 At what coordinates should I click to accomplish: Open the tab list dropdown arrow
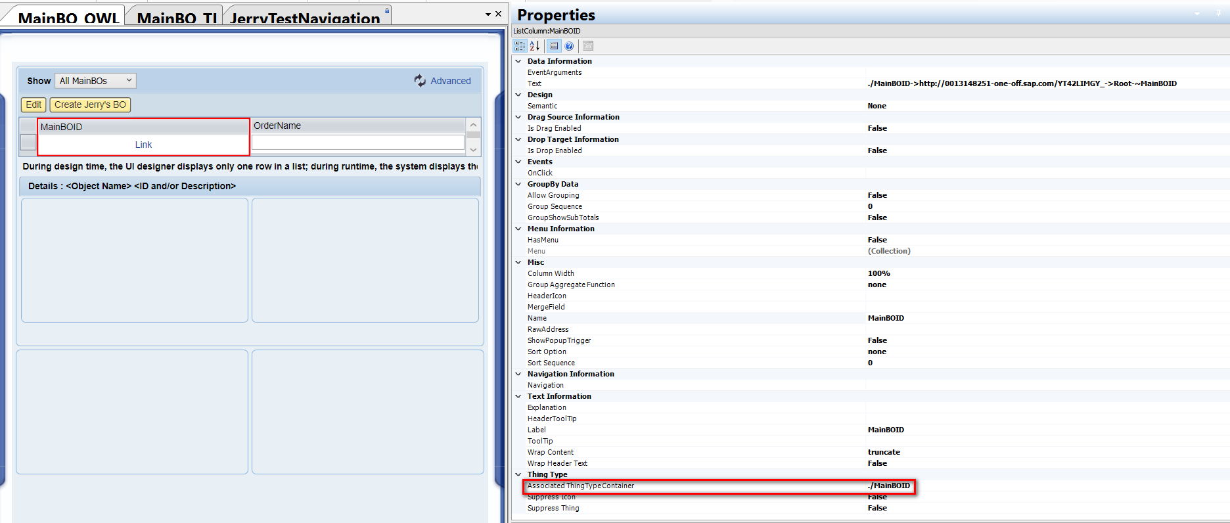point(488,14)
